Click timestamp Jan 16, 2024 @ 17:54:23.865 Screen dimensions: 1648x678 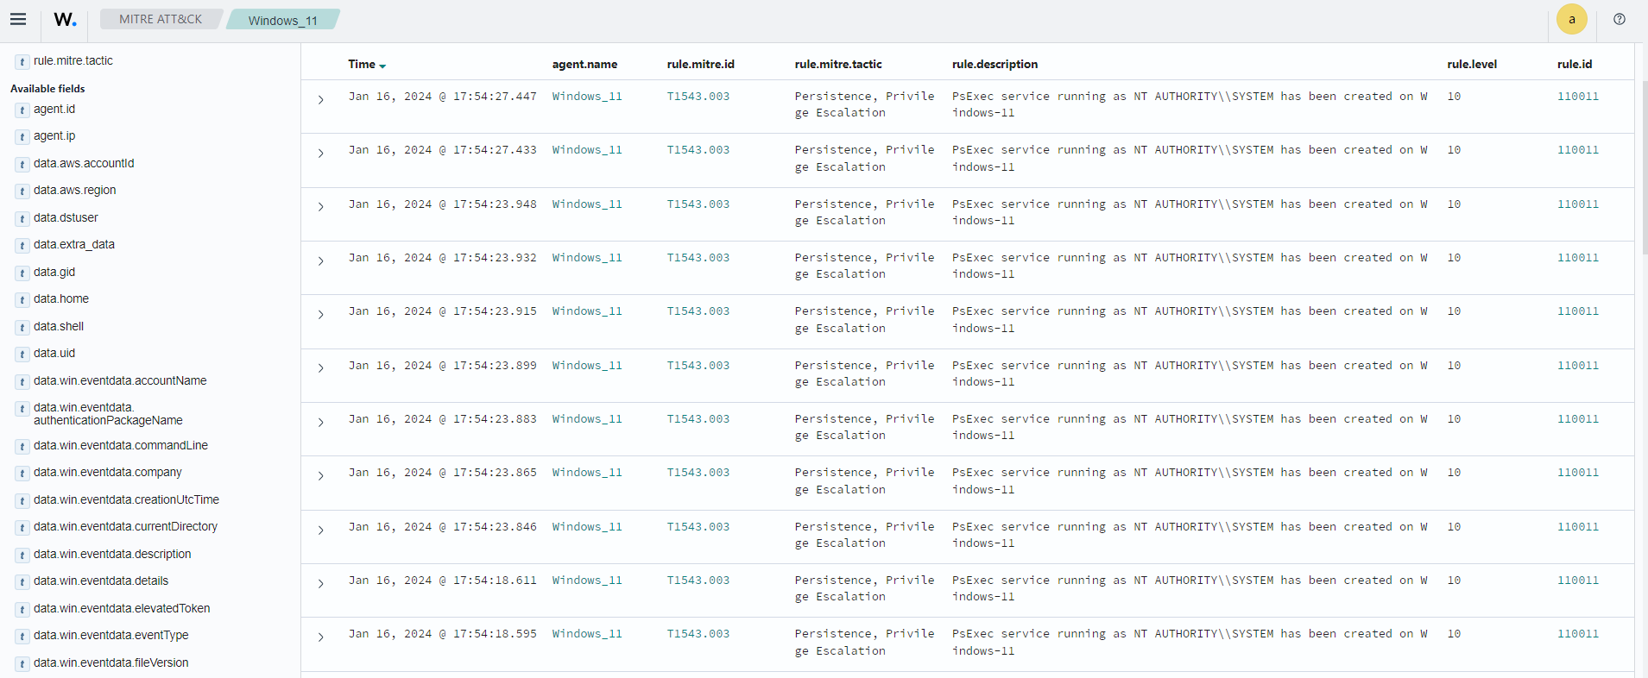[443, 473]
